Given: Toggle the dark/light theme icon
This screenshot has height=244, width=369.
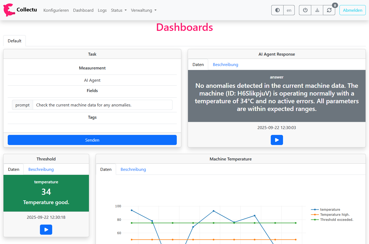Looking at the screenshot, I should click(x=277, y=10).
